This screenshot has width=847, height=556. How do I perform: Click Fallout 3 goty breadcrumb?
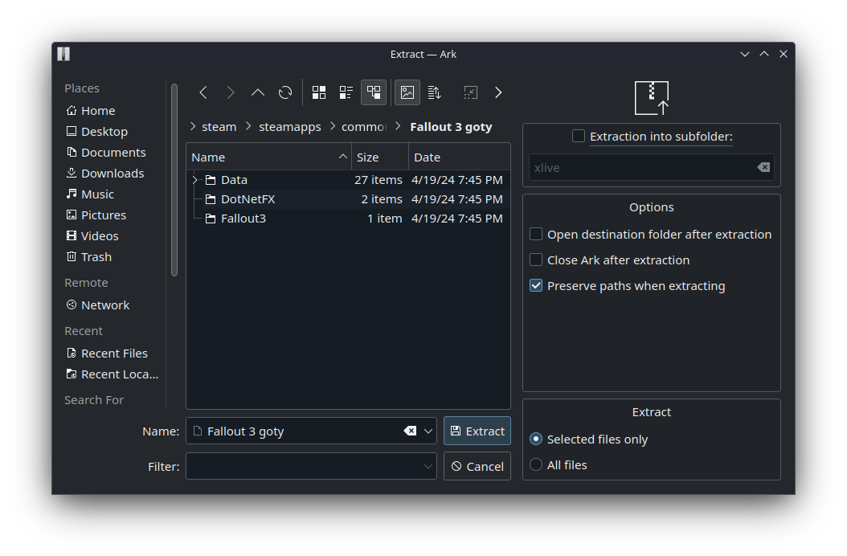pyautogui.click(x=451, y=126)
